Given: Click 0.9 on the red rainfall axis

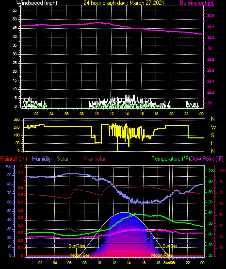Looking at the screenshot, I should (x=21, y=187).
